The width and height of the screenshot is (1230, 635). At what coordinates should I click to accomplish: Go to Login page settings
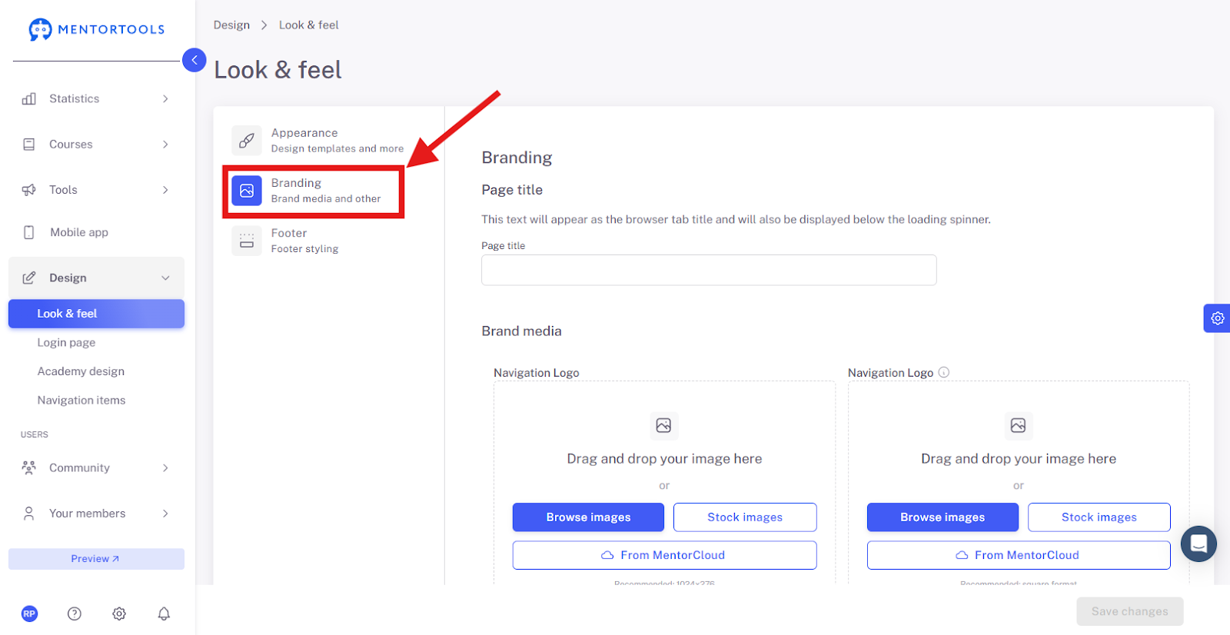point(66,342)
